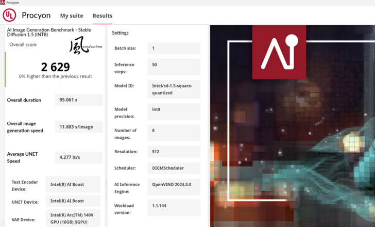The height and width of the screenshot is (227, 375).
Task: Click the Procyon window title text
Action: point(13,3)
